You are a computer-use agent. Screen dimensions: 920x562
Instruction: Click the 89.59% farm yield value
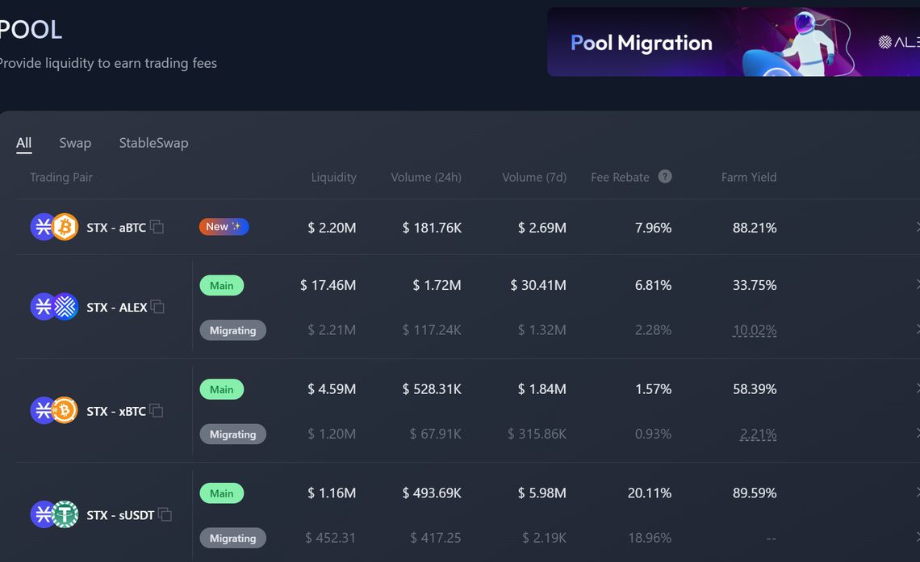[x=755, y=493]
